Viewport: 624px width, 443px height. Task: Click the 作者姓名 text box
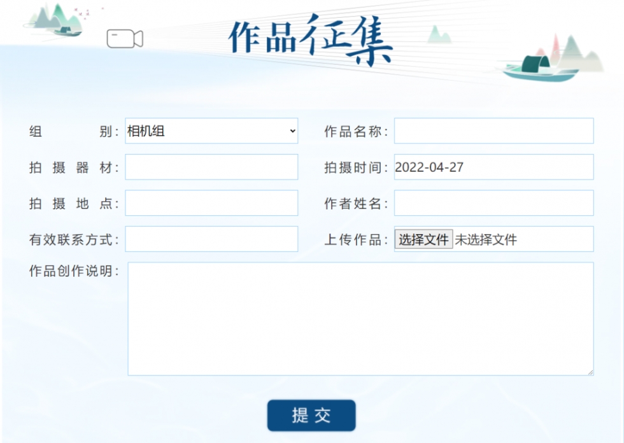pyautogui.click(x=493, y=203)
